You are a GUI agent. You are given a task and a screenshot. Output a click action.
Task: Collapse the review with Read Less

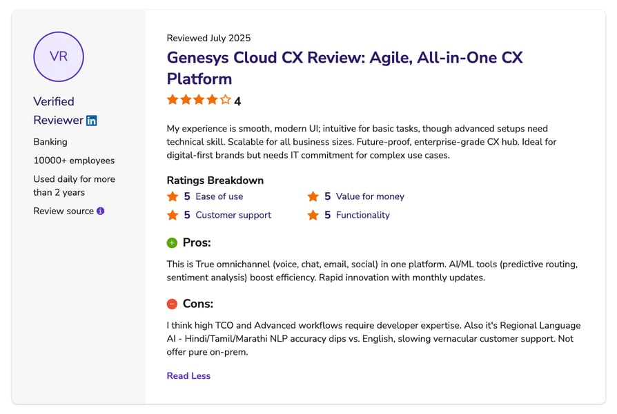pos(188,376)
